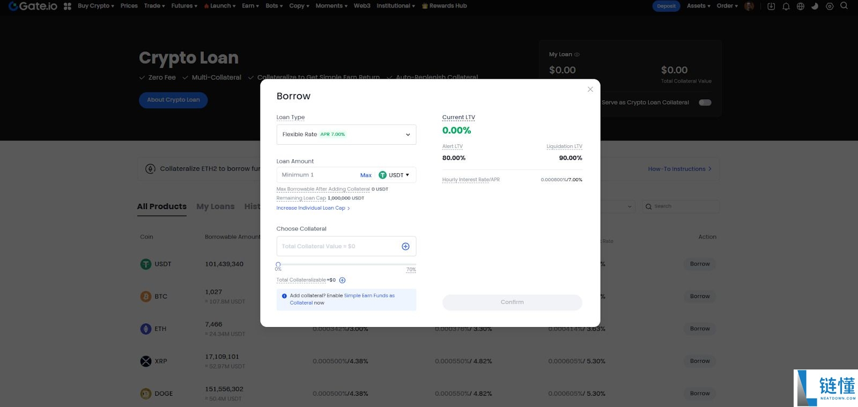Open Increase Individual Loan Cap link
This screenshot has width=858, height=407.
(313, 208)
